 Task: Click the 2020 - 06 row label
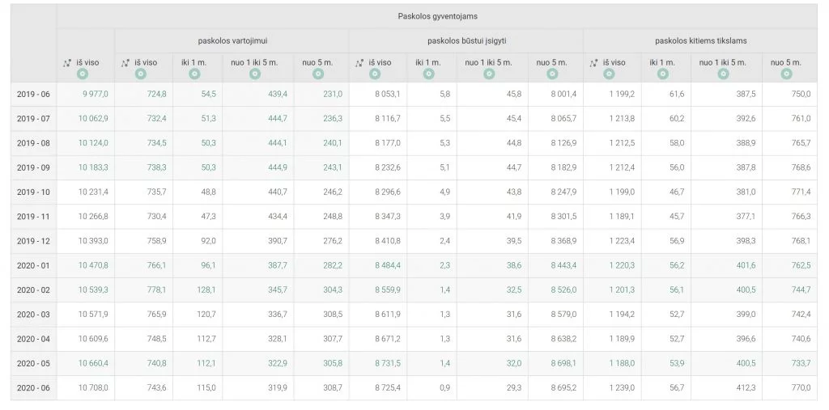click(33, 388)
